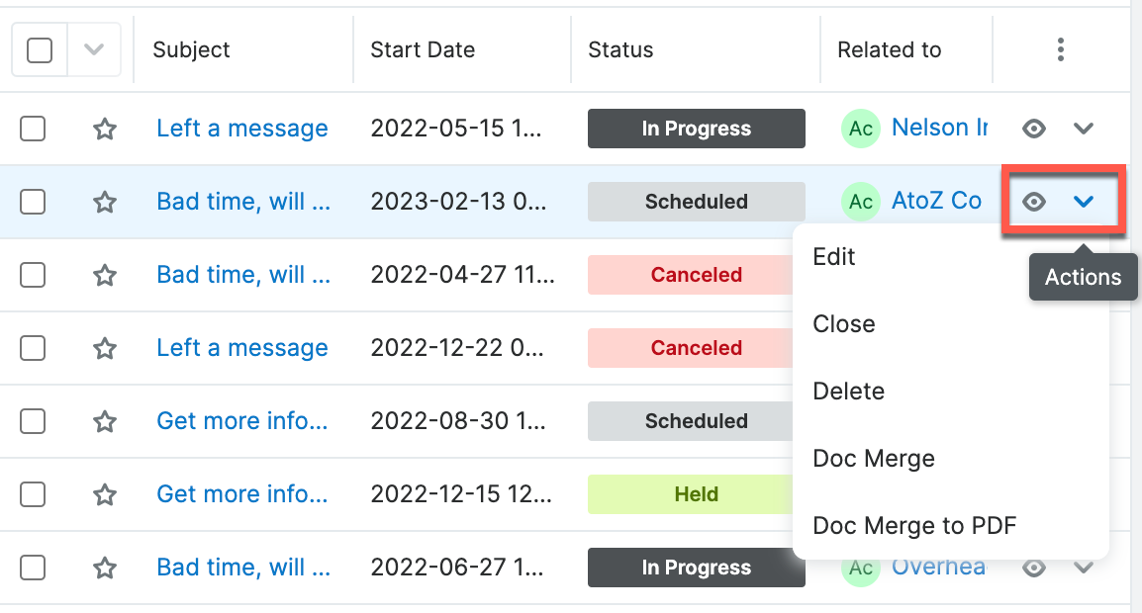
Task: Open the Actions dropdown on the AtoZ row
Action: click(1084, 201)
